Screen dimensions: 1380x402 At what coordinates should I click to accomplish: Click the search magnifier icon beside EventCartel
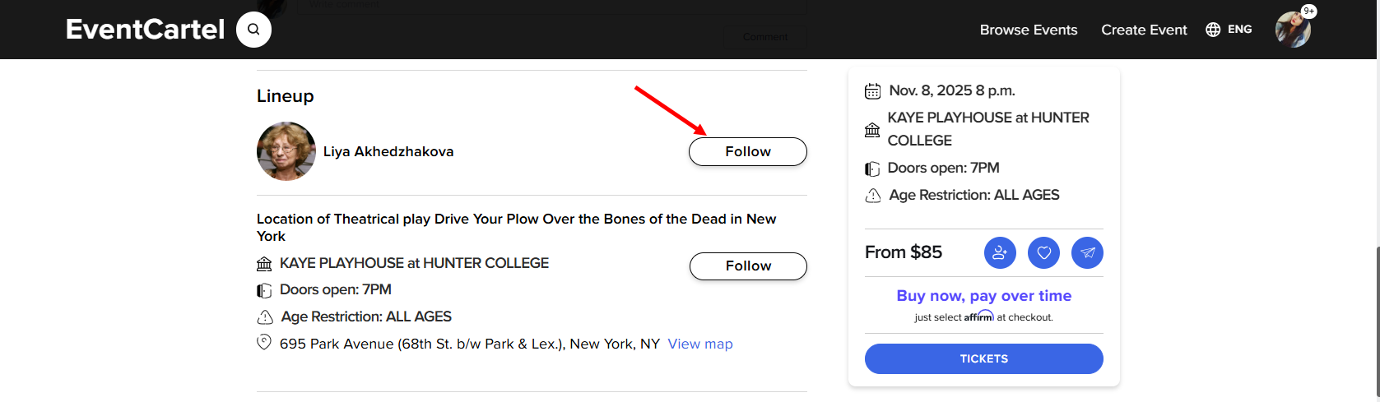(x=253, y=30)
